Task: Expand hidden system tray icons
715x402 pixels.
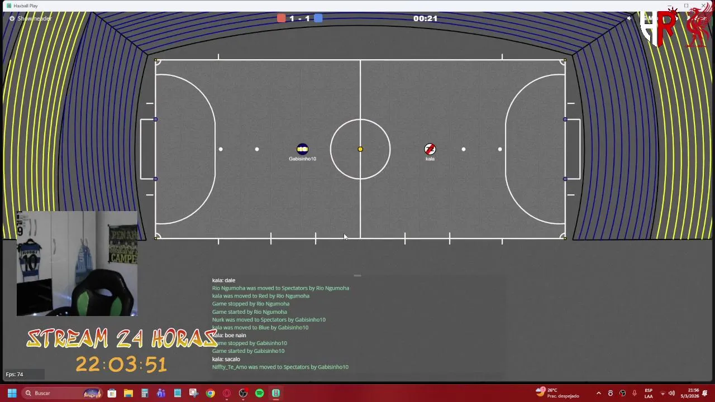Action: click(x=598, y=393)
